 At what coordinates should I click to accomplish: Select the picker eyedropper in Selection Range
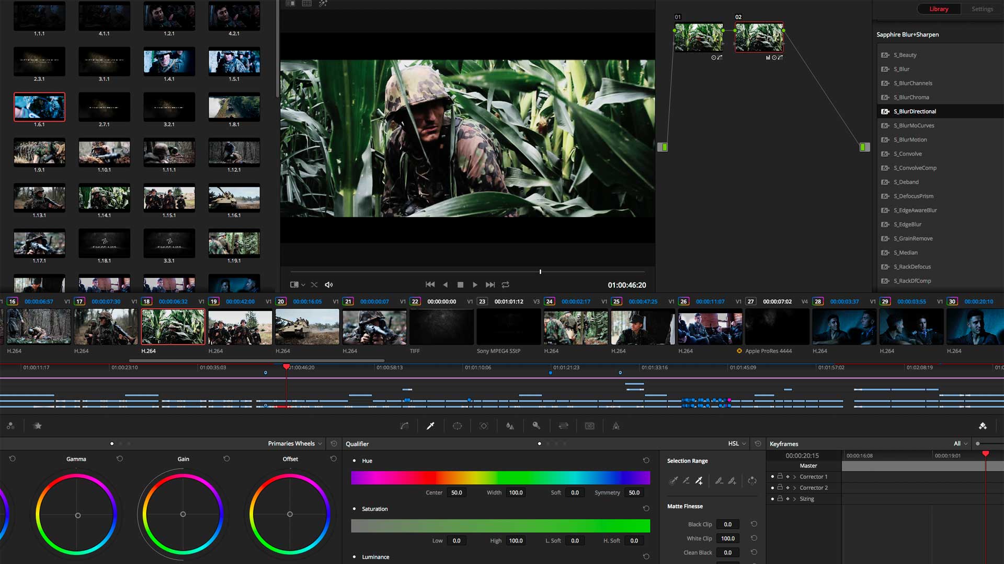click(674, 480)
